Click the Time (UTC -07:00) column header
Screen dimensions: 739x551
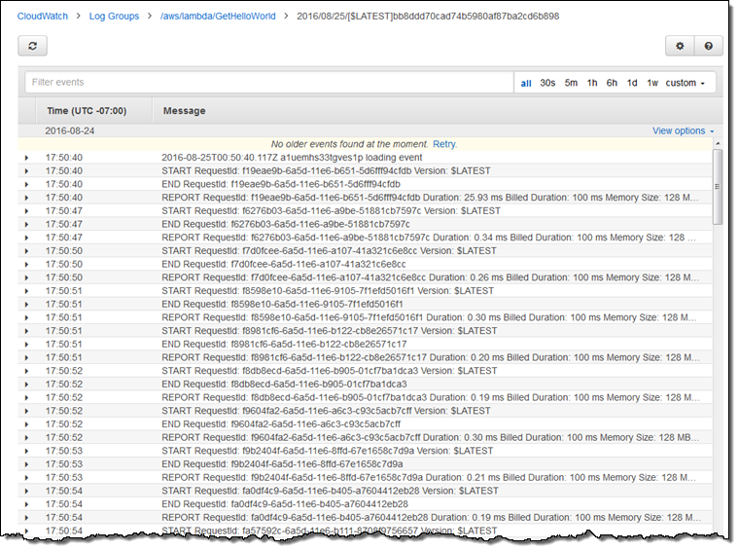[x=86, y=111]
